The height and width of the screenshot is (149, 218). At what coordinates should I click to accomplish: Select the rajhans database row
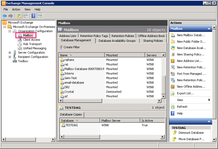pyautogui.click(x=110, y=60)
